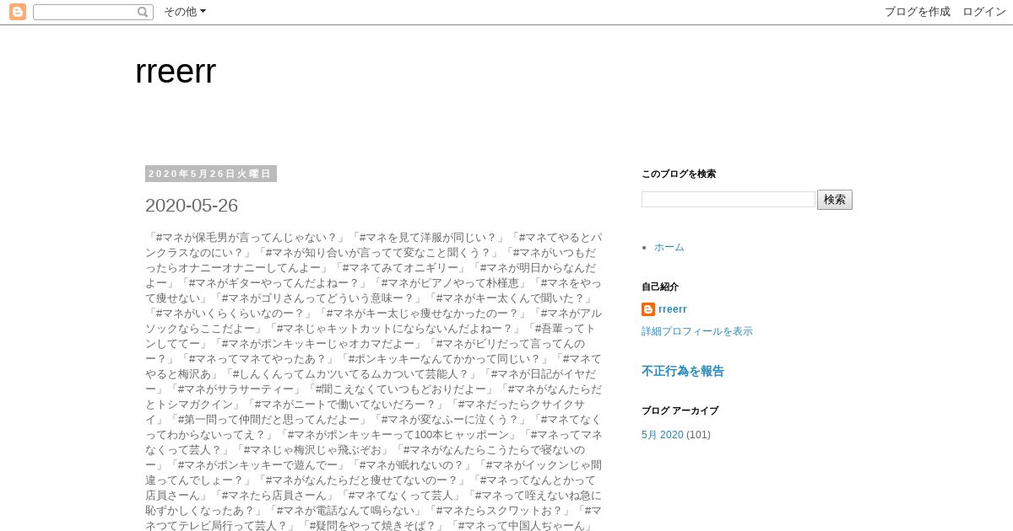Click the このブログを検索 heading
The height and width of the screenshot is (531, 1013).
point(679,174)
